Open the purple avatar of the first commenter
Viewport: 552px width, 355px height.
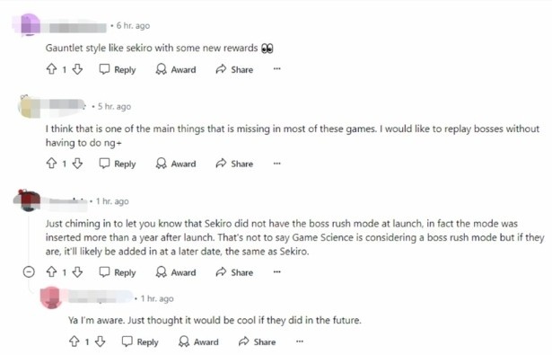(x=30, y=24)
